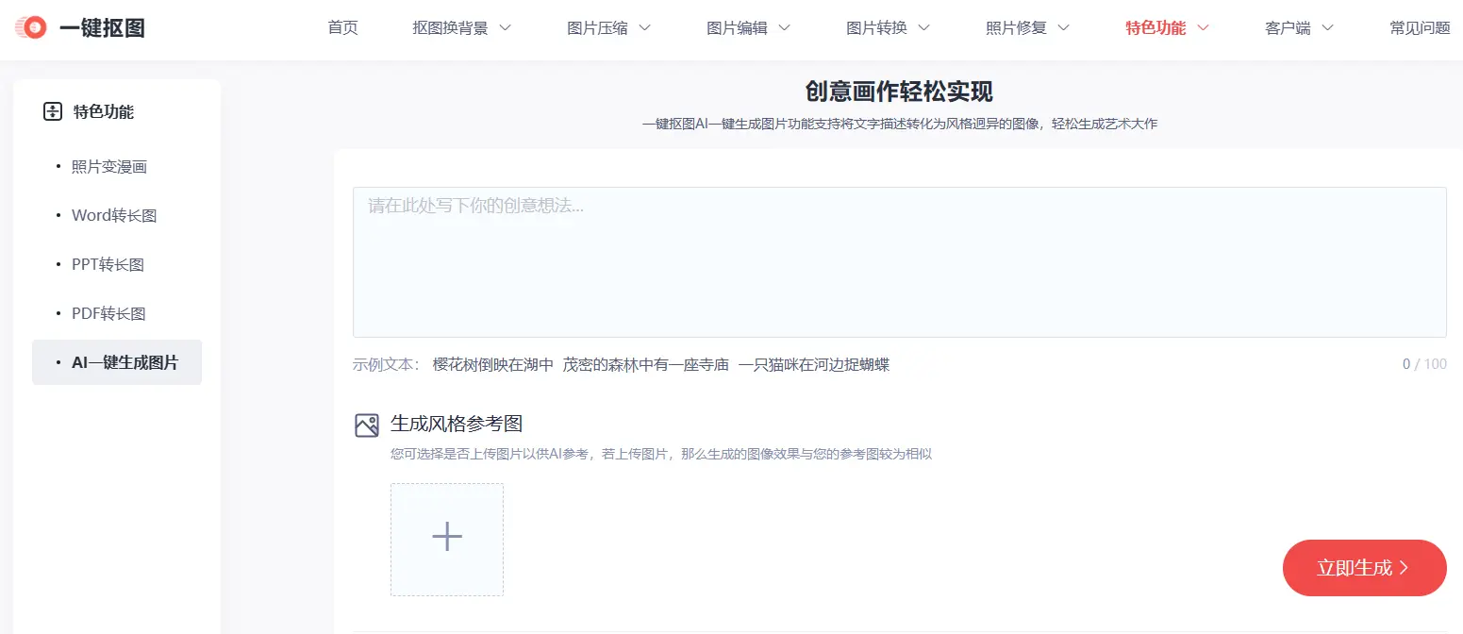Click the 创意画作轻松实现 heading

[899, 92]
